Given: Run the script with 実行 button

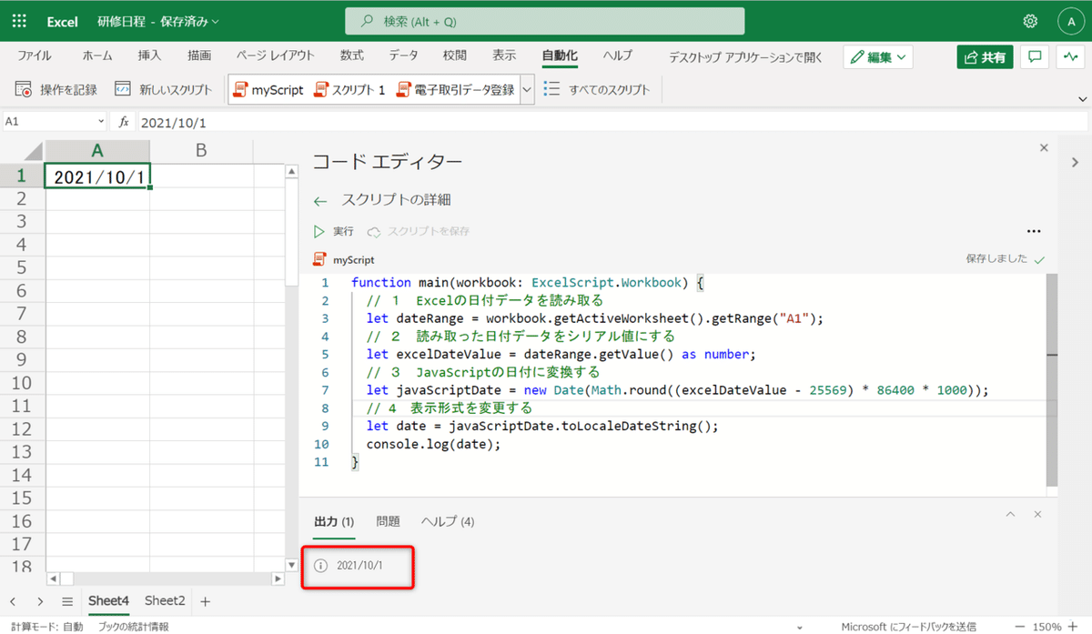Looking at the screenshot, I should click(333, 231).
